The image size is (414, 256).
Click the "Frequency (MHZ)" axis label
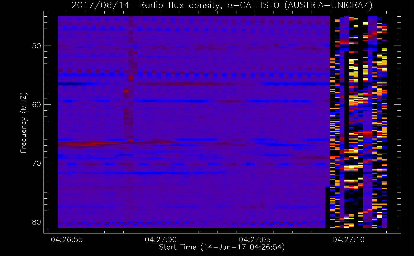24,123
